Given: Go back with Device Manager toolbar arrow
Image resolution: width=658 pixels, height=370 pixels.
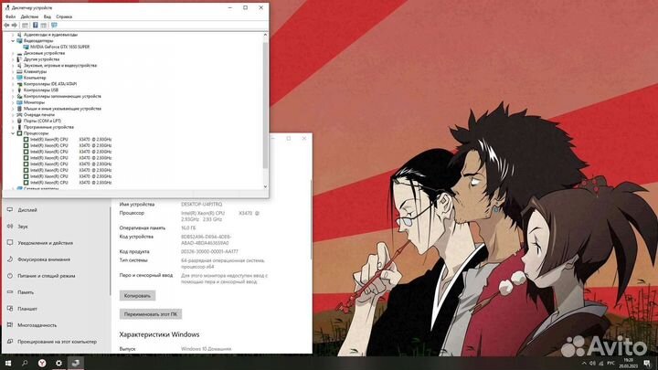Looking at the screenshot, I should [6, 26].
